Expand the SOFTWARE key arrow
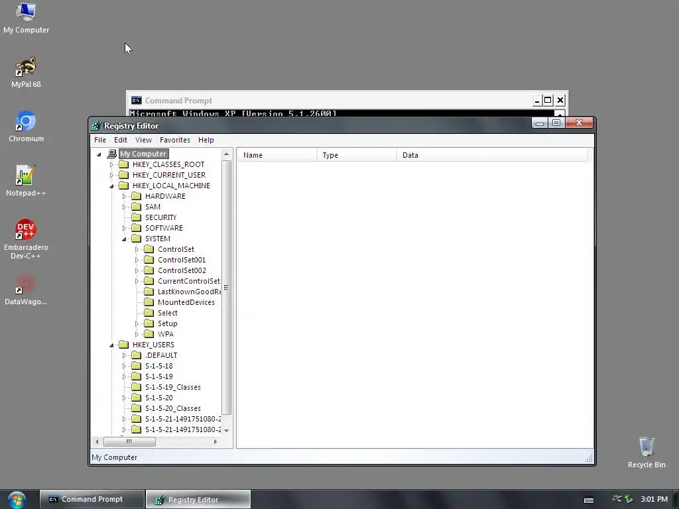679x509 pixels. pyautogui.click(x=124, y=228)
